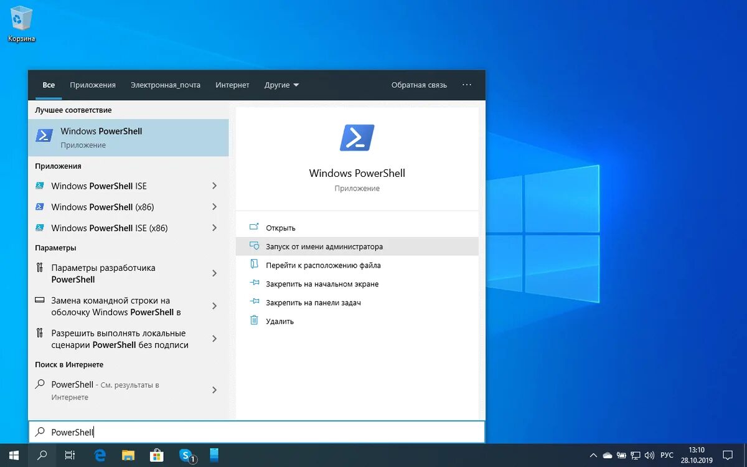This screenshot has width=747, height=467.
Task: Open the Windows PowerShell (x86) result
Action: point(118,207)
